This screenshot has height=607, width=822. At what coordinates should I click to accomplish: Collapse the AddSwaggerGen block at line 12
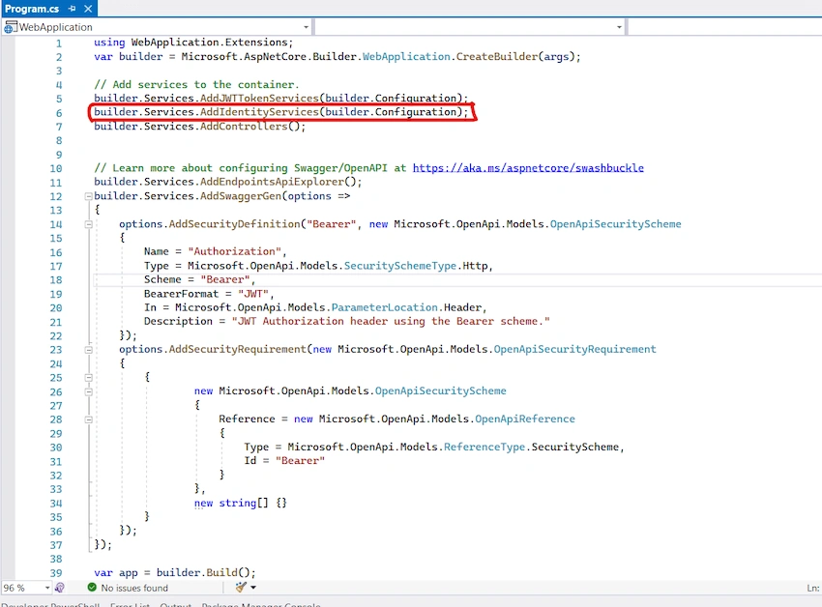coord(89,196)
